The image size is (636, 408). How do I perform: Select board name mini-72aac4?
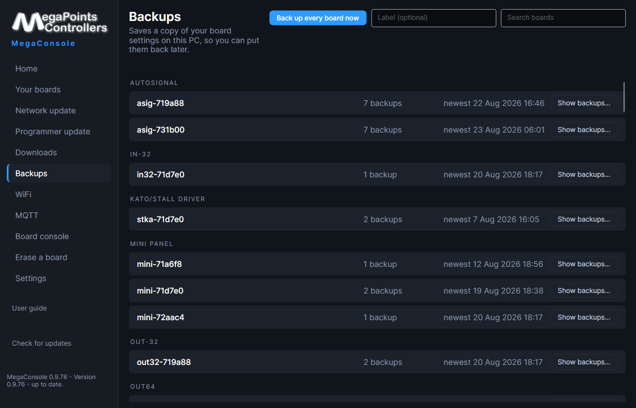(160, 317)
